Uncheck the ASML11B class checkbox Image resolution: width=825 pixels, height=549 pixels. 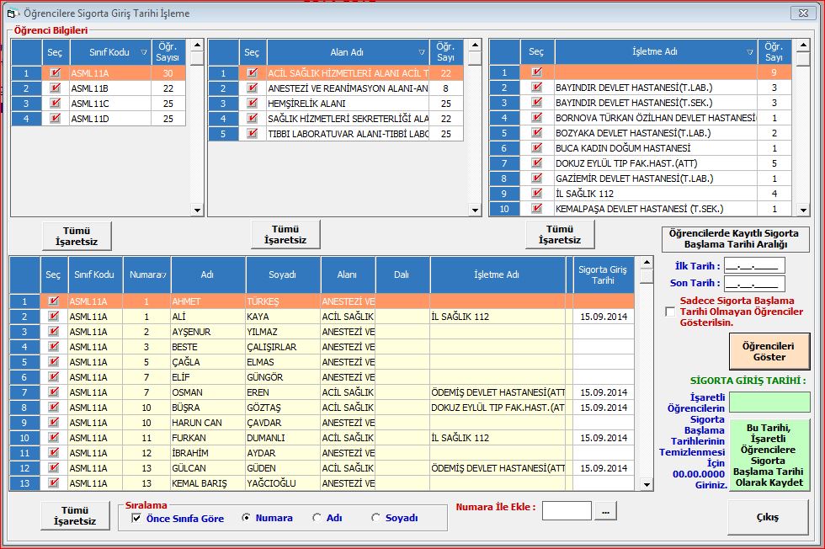pos(55,88)
